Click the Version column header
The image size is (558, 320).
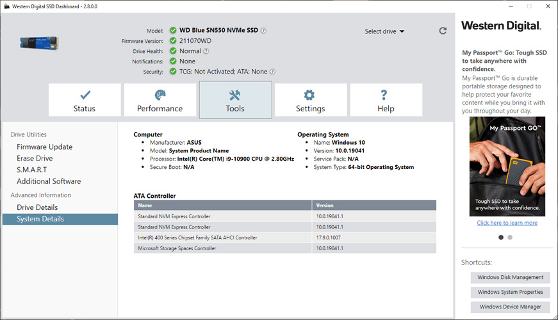(374, 205)
